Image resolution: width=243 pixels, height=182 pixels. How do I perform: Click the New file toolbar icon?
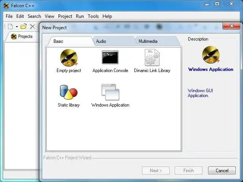pyautogui.click(x=10, y=27)
